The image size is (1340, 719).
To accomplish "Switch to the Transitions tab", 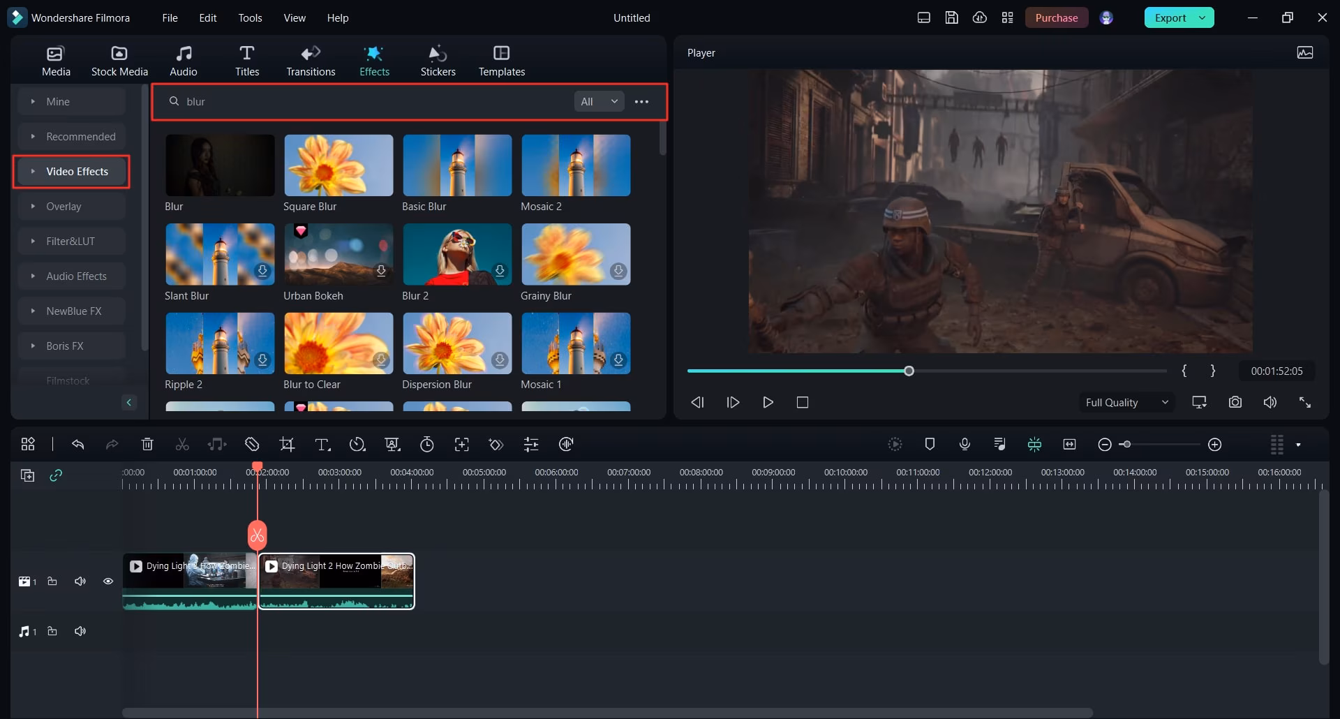I will [x=311, y=61].
